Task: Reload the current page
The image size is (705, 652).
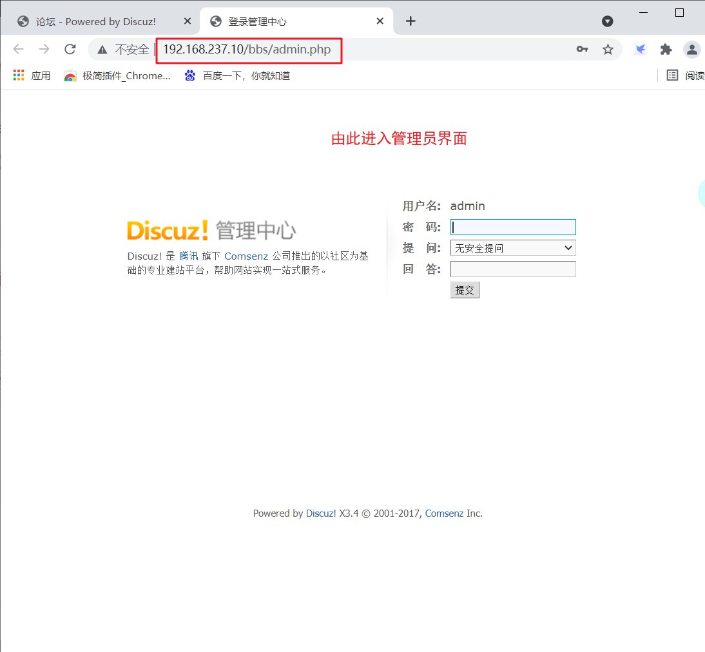Action: pyautogui.click(x=70, y=49)
